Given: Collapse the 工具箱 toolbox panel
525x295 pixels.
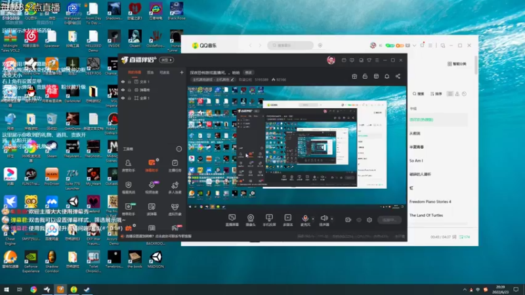Looking at the screenshot, I should (178, 149).
